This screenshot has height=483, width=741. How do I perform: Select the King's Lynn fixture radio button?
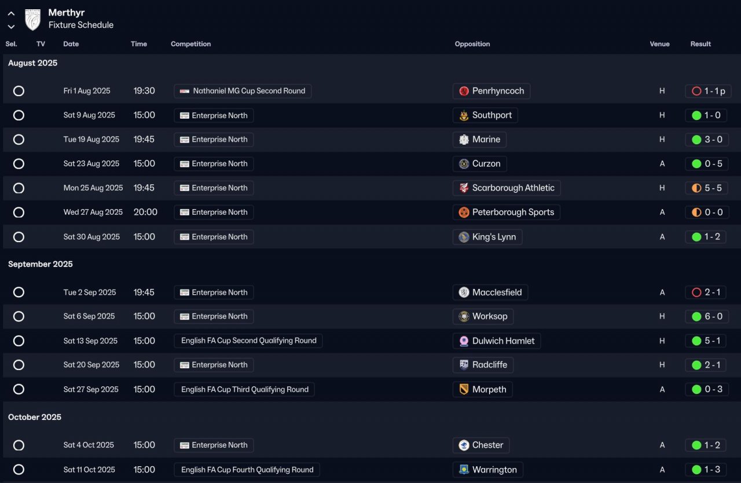[x=19, y=237]
